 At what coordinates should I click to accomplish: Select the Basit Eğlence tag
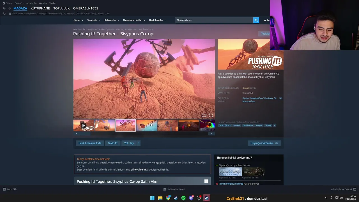pyautogui.click(x=225, y=125)
